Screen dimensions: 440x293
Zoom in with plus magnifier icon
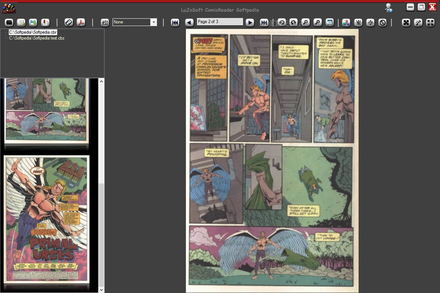(x=318, y=22)
